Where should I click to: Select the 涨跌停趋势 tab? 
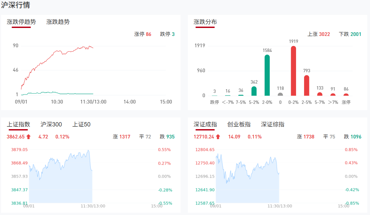(x=21, y=22)
